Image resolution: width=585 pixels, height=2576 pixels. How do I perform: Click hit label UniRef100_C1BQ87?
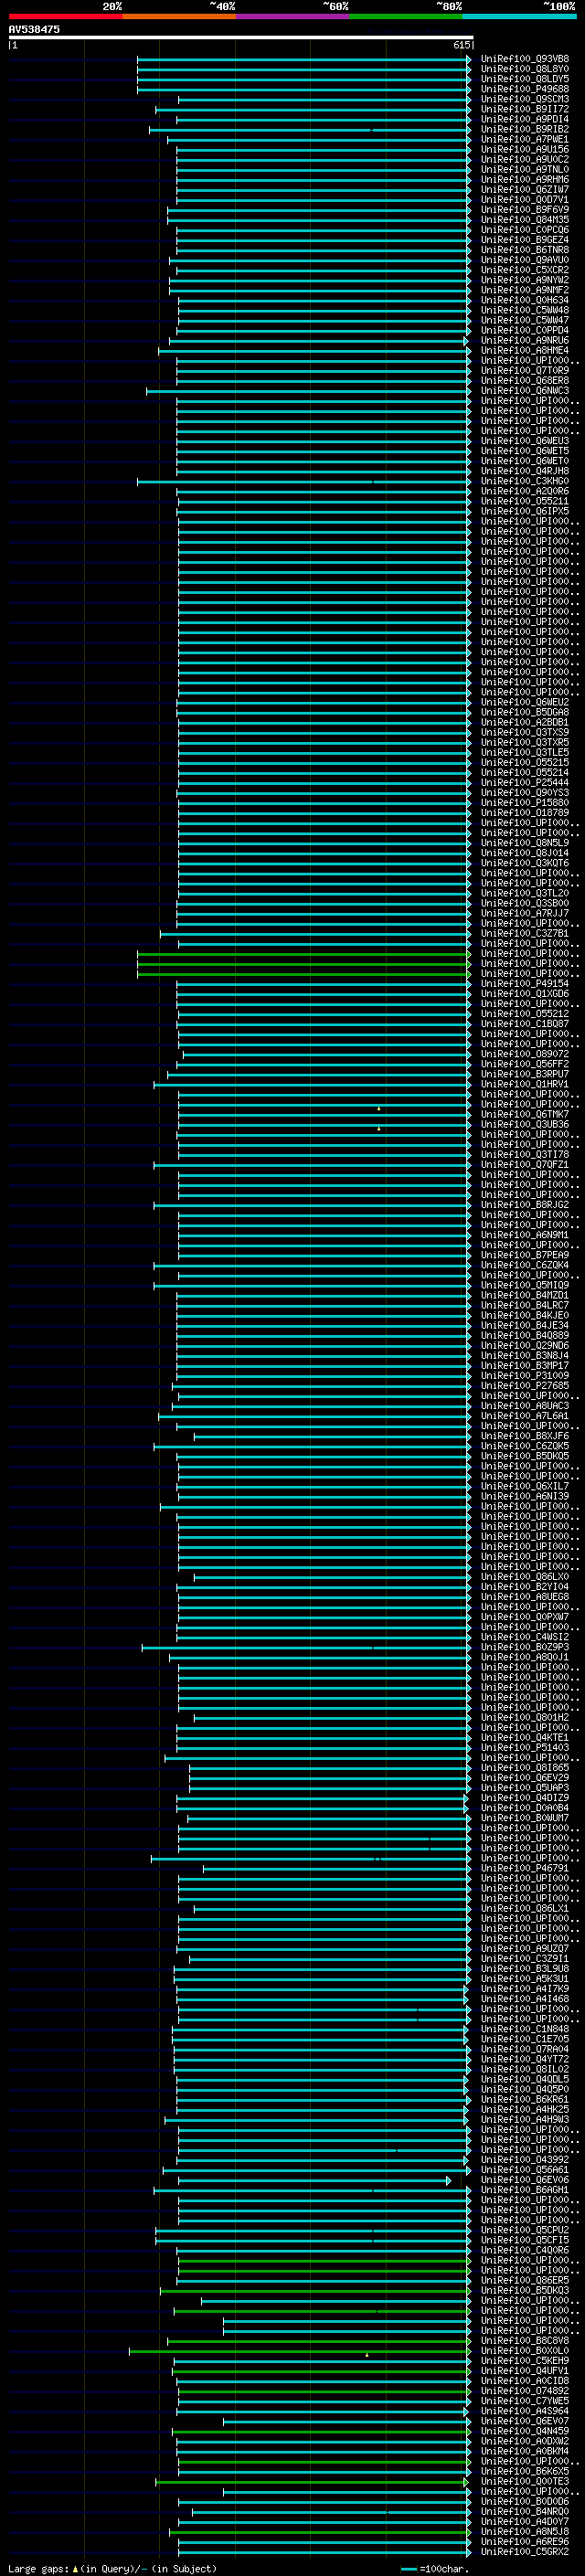coord(525,1024)
